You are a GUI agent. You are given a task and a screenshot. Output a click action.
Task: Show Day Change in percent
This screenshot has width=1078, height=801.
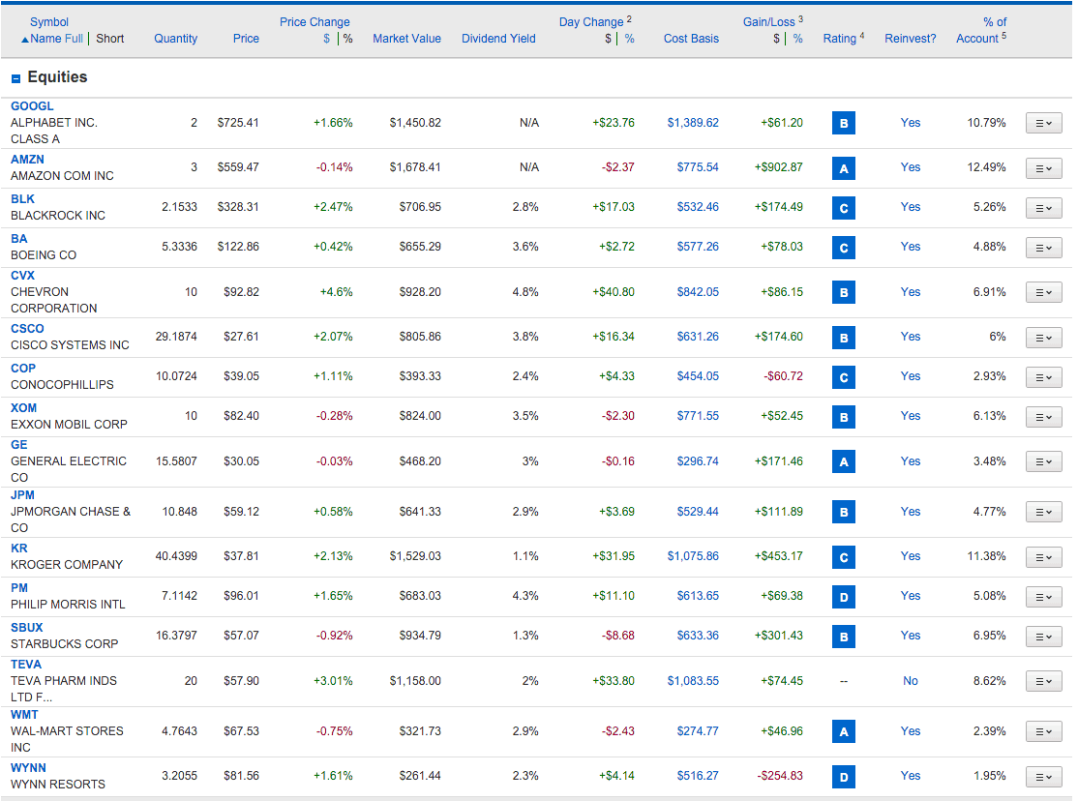pyautogui.click(x=630, y=39)
